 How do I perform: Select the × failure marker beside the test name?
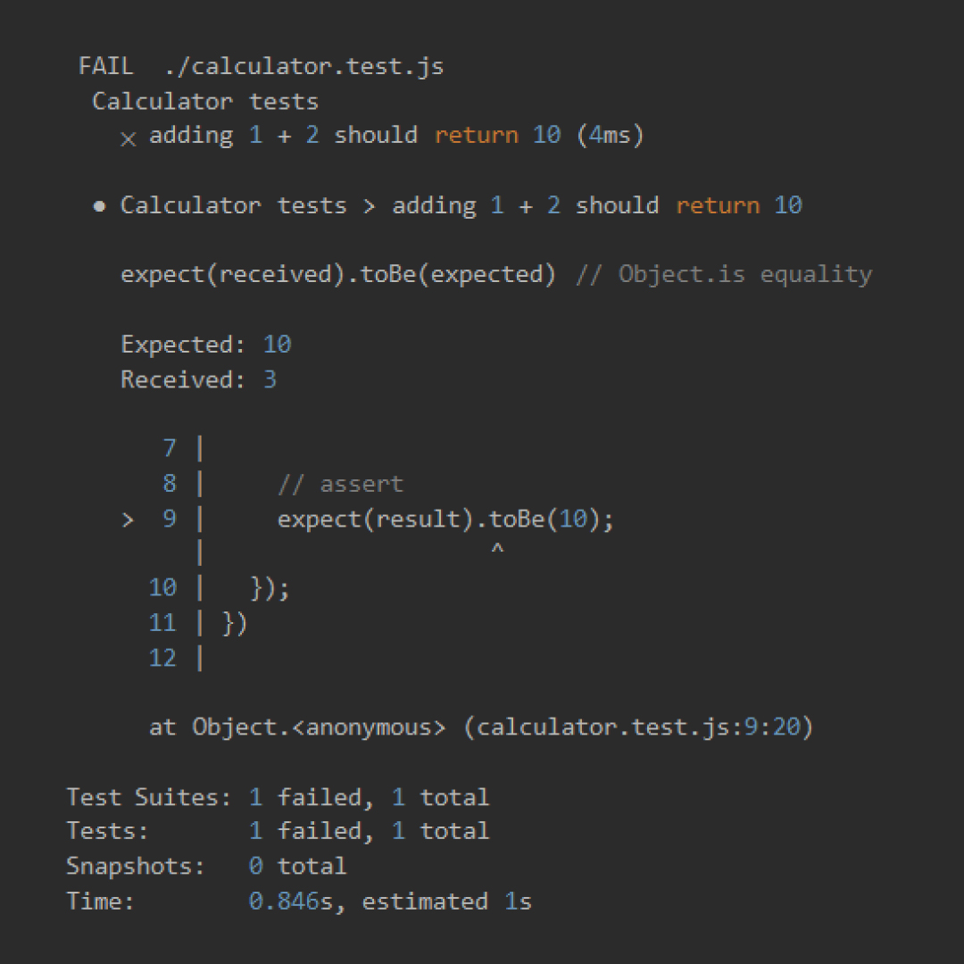(x=128, y=137)
